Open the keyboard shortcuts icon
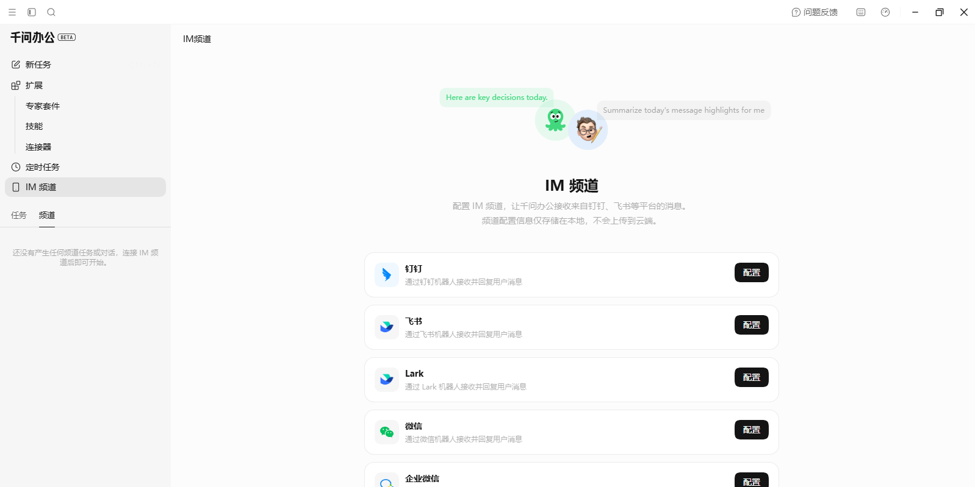 coord(861,12)
